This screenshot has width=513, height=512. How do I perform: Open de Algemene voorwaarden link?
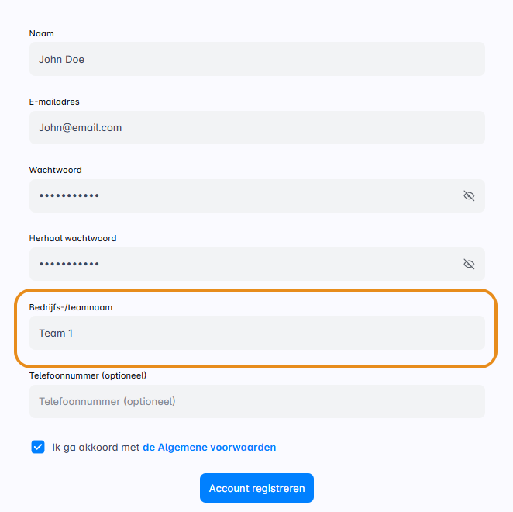tap(209, 447)
